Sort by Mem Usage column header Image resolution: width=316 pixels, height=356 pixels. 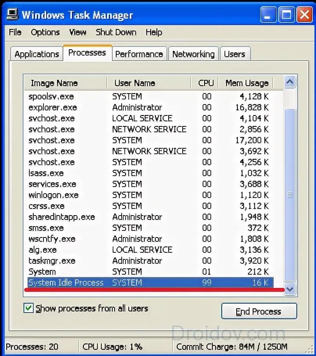coord(246,83)
